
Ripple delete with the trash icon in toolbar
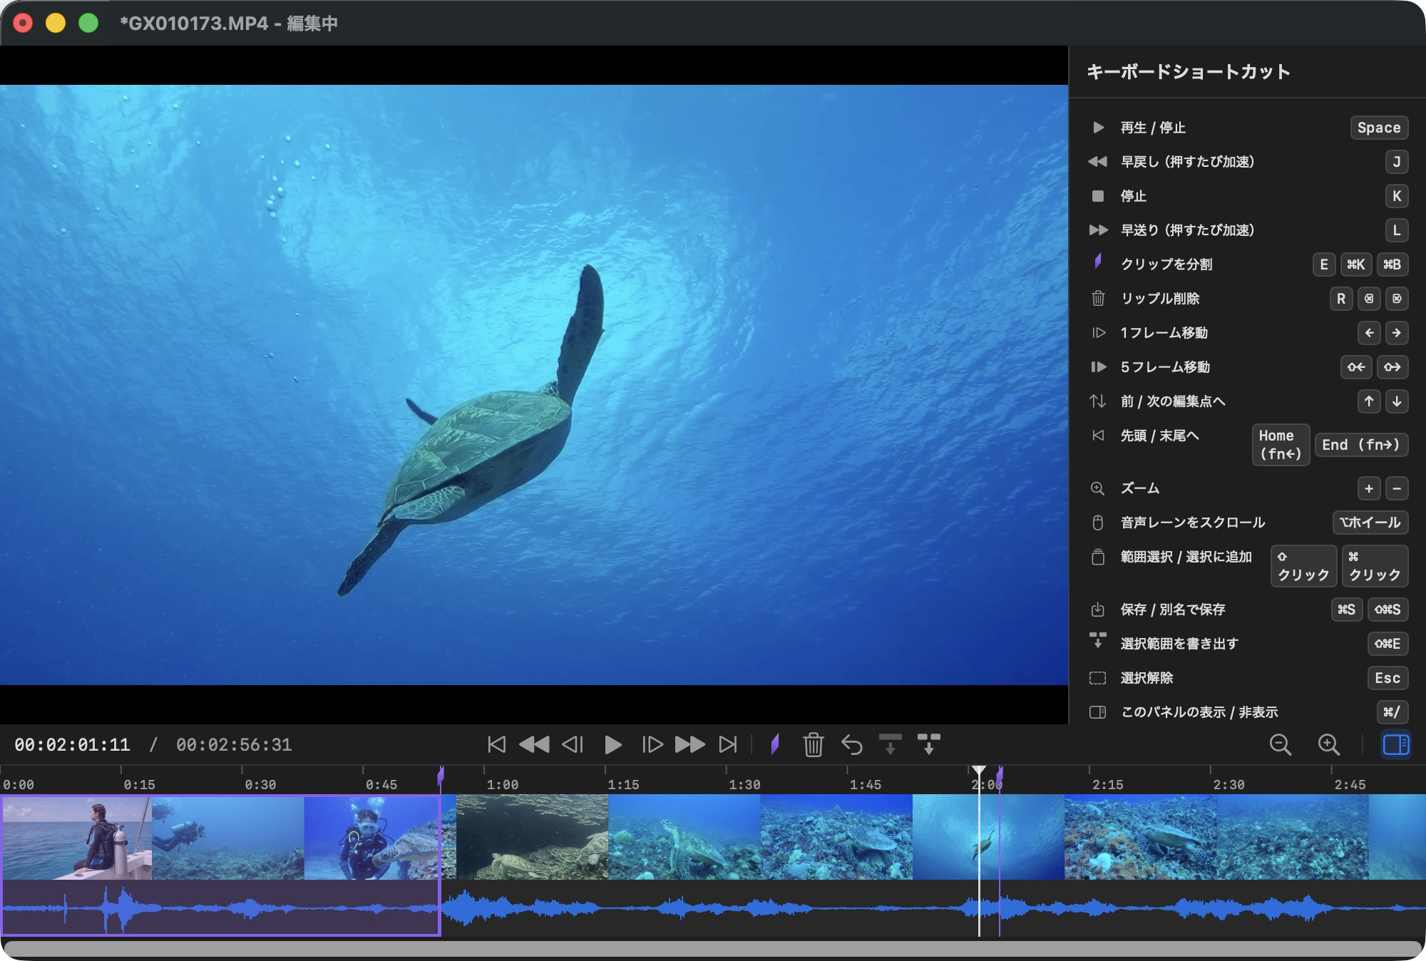(813, 744)
